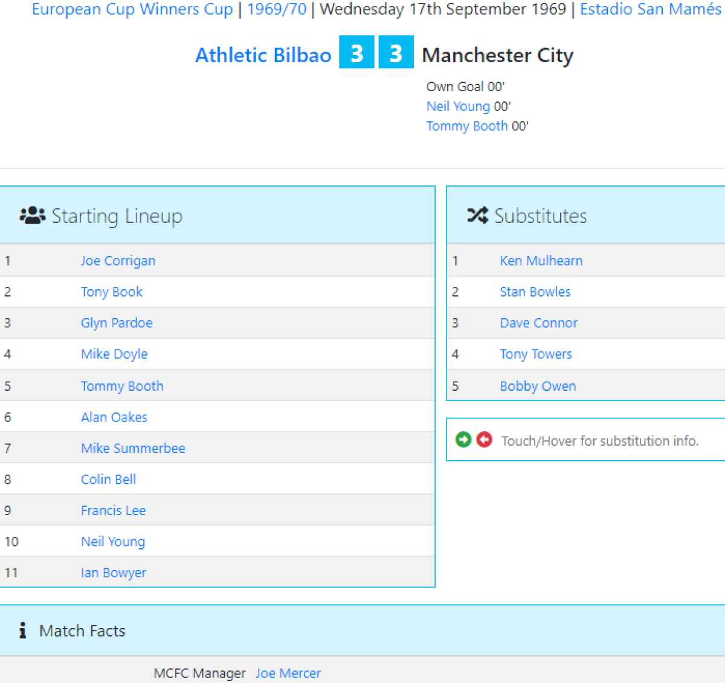Open manager Joe Mercer's page
Viewport: 725px width, 683px height.
click(x=288, y=673)
